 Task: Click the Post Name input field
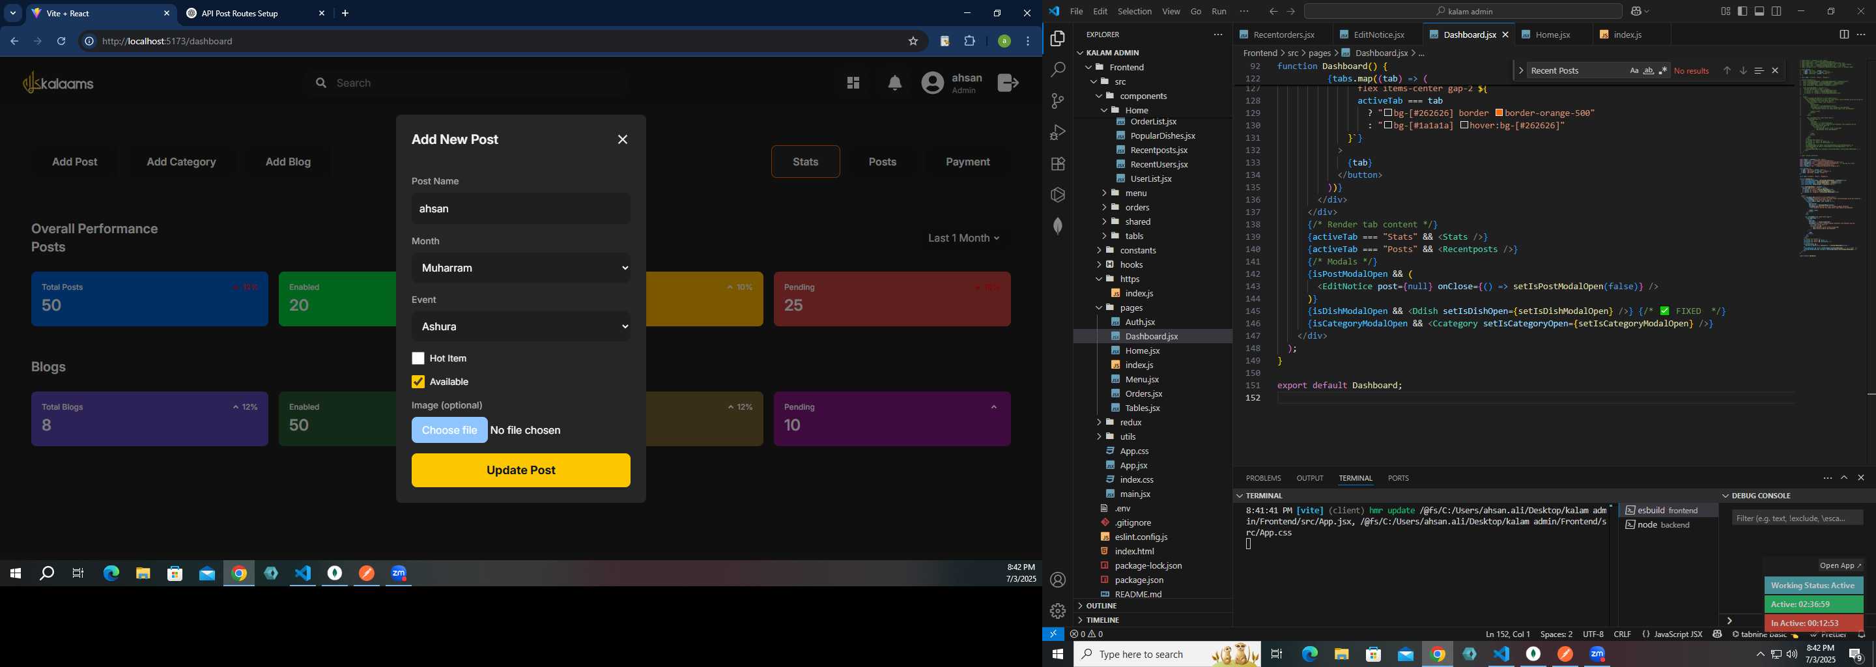click(520, 209)
